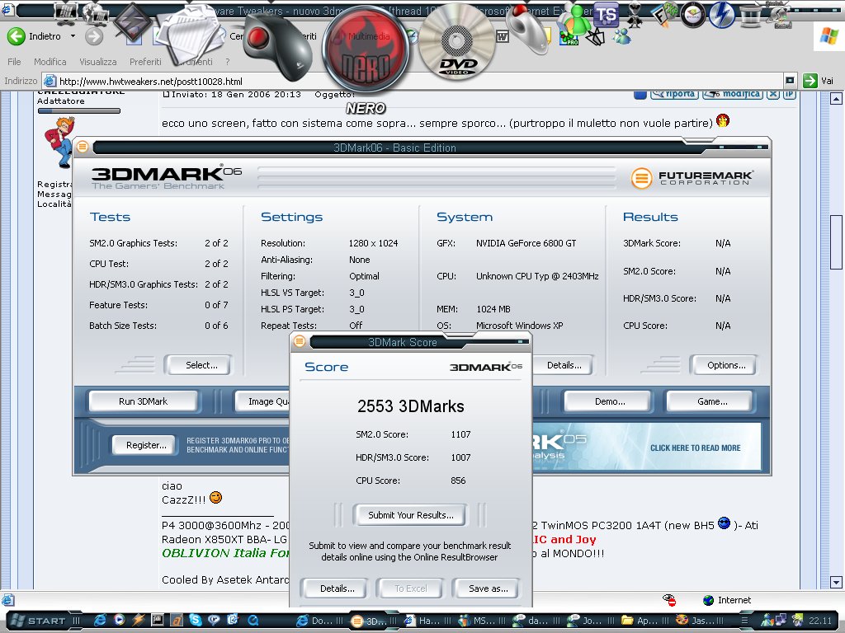Click the forum post 'riporta' quote button
The height and width of the screenshot is (633, 845).
click(674, 94)
